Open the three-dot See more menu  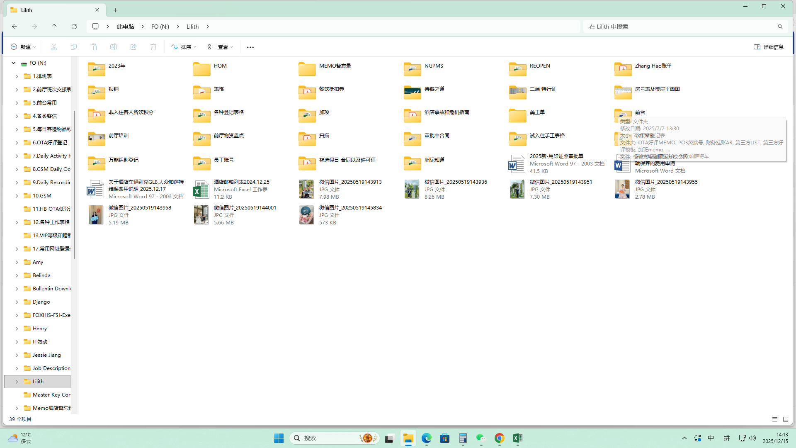pyautogui.click(x=250, y=47)
